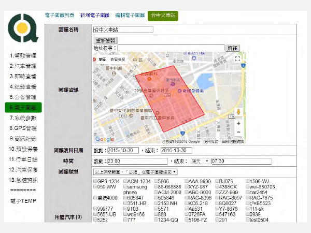Toggle fullscreen map view icon

tap(237, 59)
